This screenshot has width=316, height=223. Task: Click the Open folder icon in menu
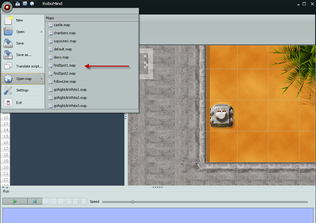coord(8,32)
